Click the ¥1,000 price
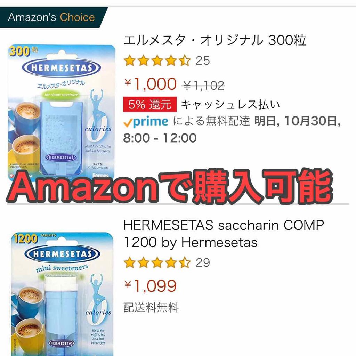This screenshot has height=356, width=356. pos(150,84)
